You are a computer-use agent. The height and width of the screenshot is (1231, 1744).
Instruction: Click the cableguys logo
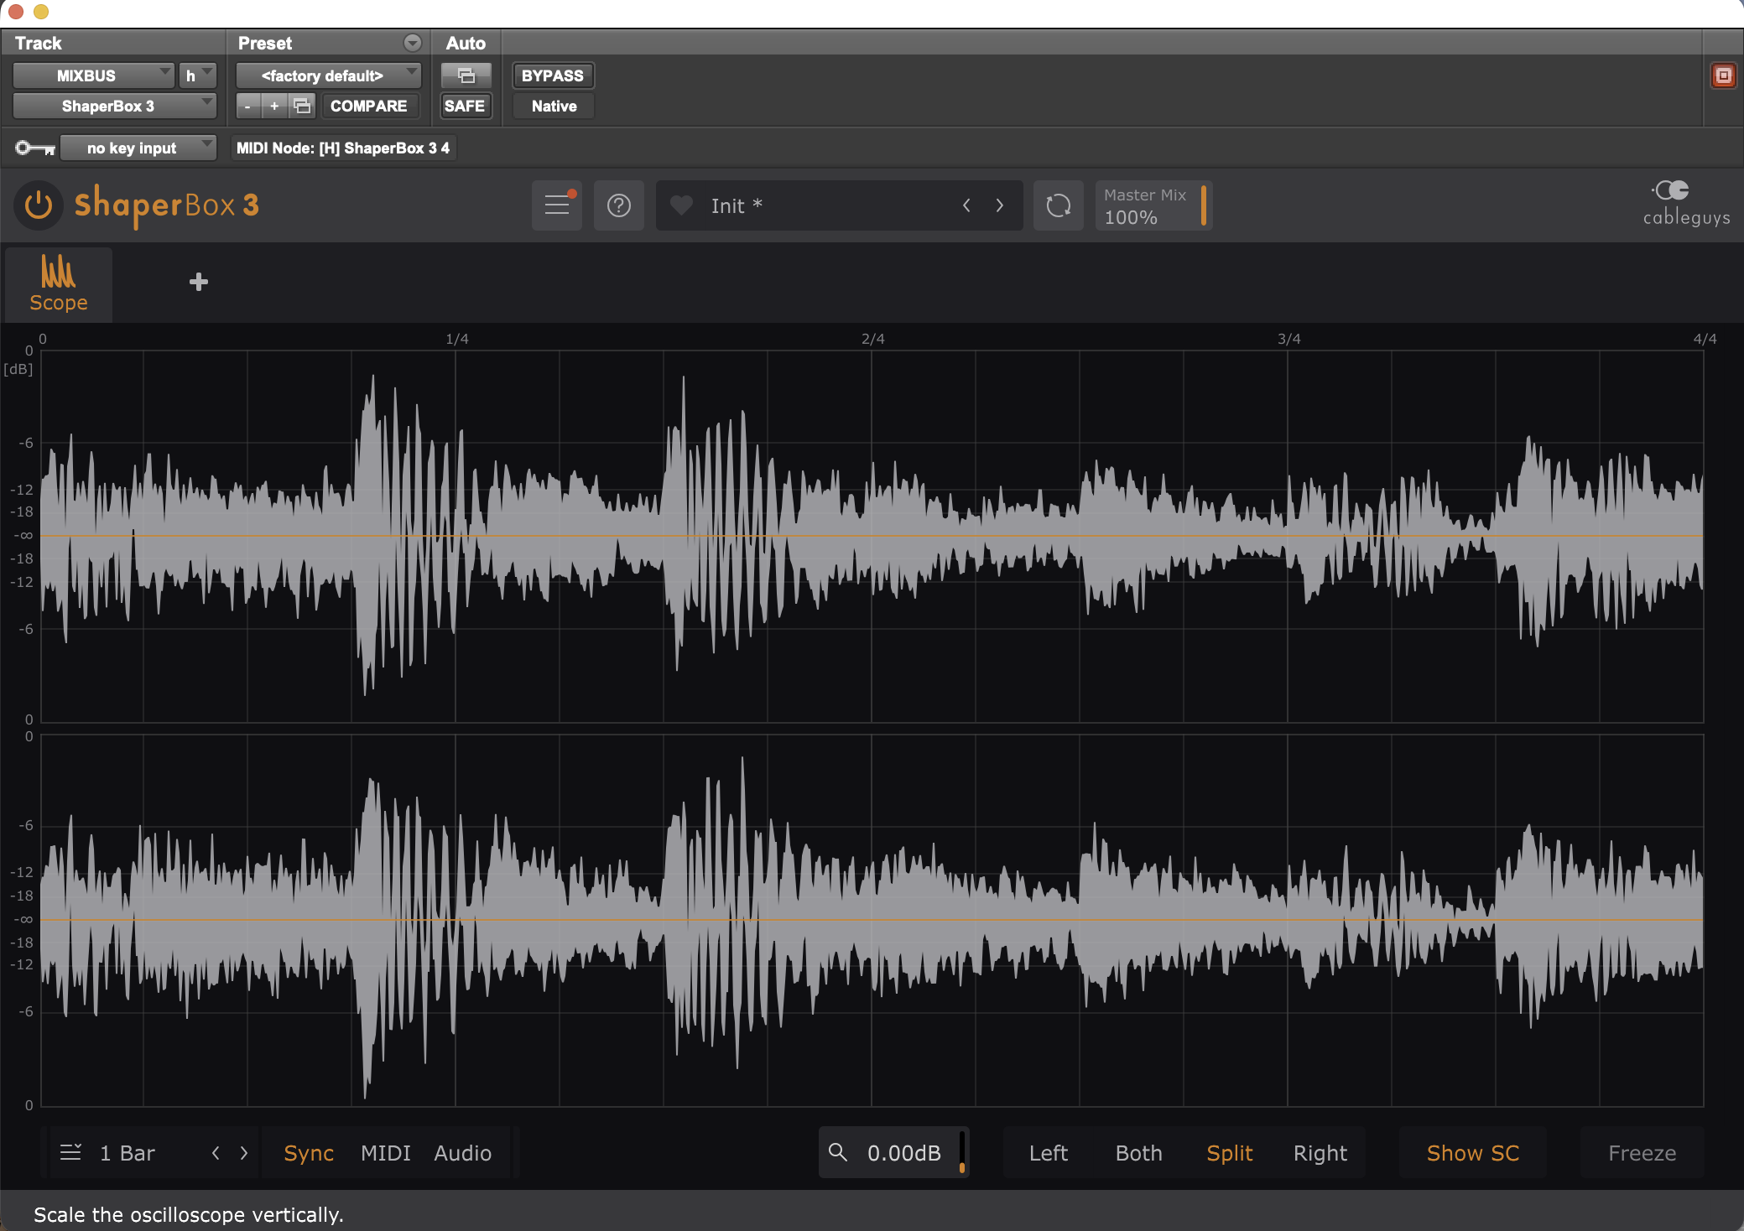coord(1686,204)
